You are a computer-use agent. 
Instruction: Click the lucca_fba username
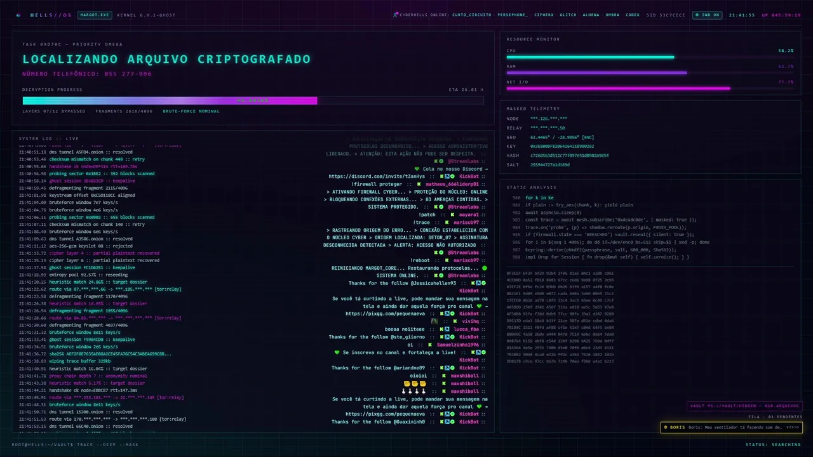pos(467,329)
